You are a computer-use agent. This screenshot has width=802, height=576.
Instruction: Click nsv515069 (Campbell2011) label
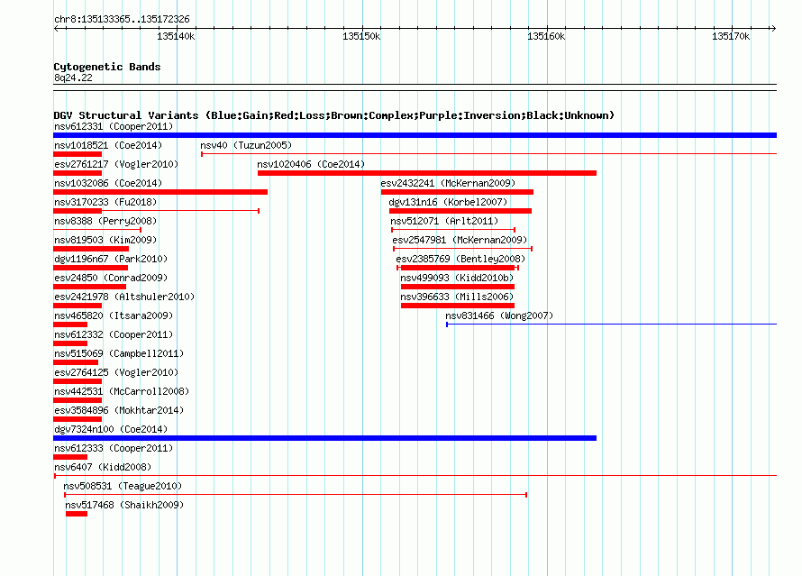[119, 353]
